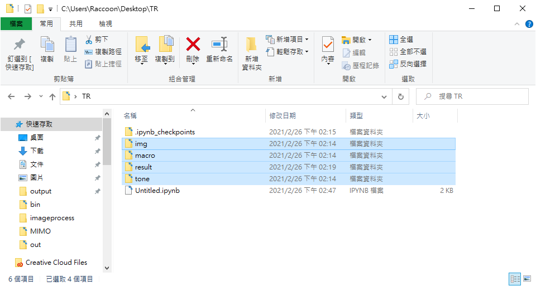
Task: Click the blue Help question mark icon
Action: pos(529,24)
